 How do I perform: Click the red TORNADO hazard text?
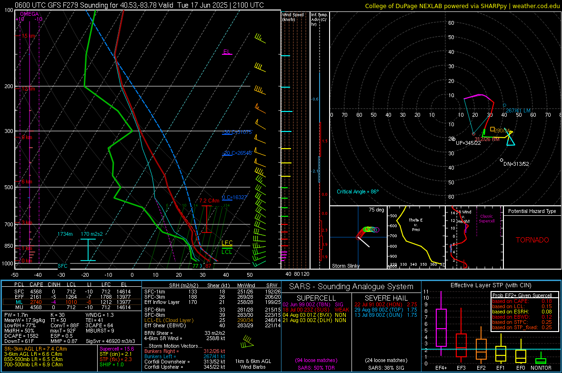[x=532, y=240]
